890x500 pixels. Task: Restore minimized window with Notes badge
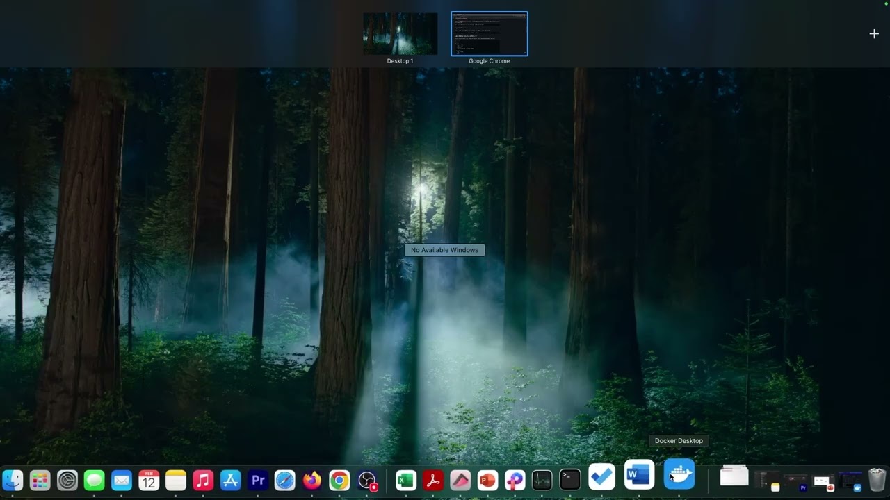coord(768,481)
